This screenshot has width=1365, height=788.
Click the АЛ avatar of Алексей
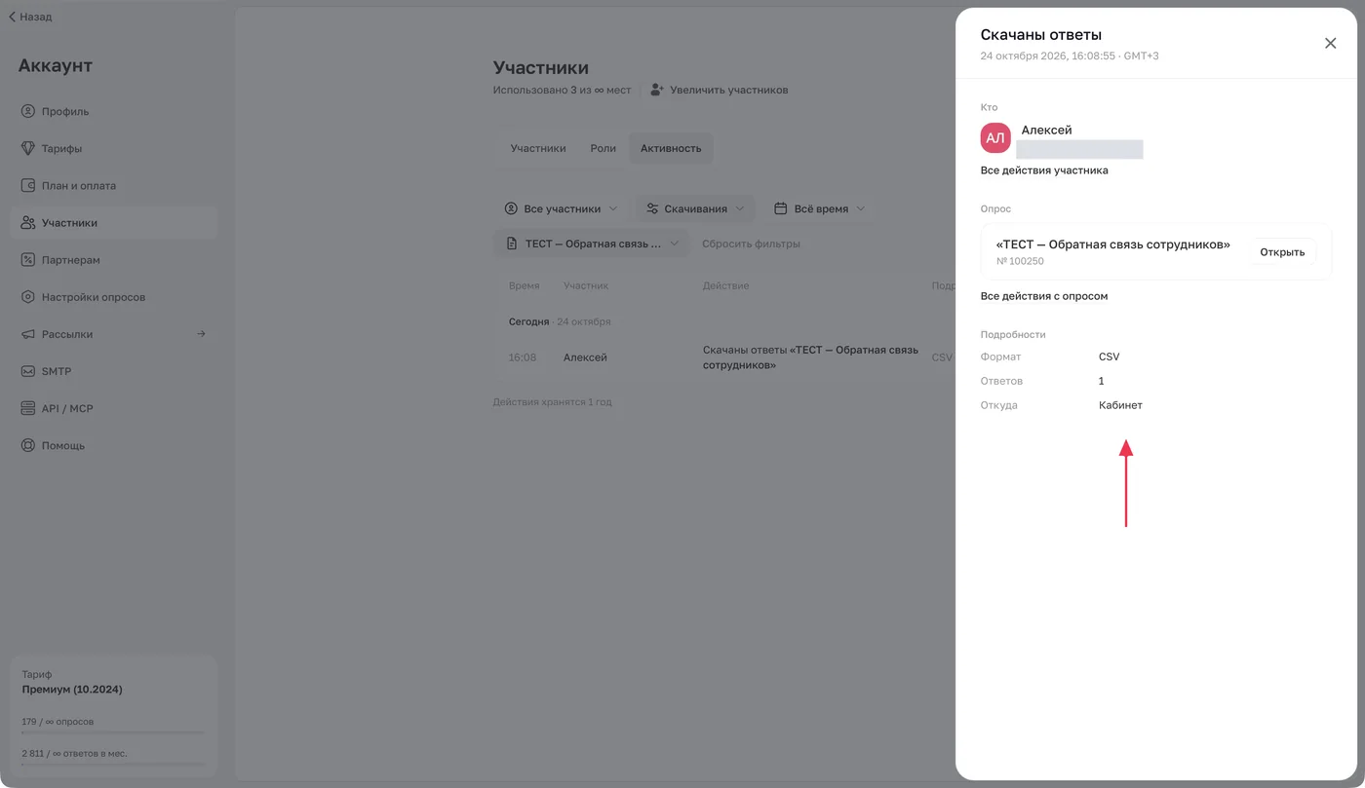[995, 138]
